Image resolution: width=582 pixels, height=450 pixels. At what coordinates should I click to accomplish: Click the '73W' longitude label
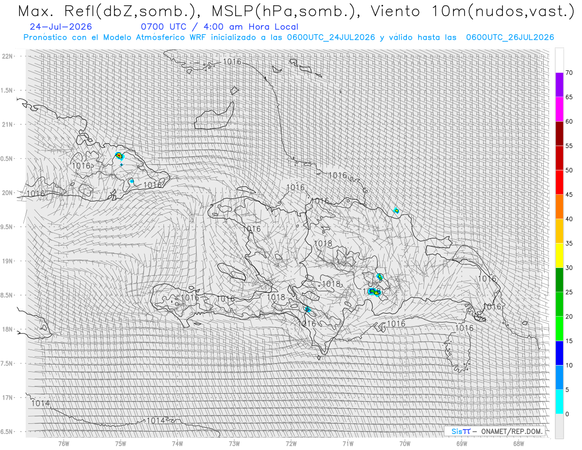(234, 444)
